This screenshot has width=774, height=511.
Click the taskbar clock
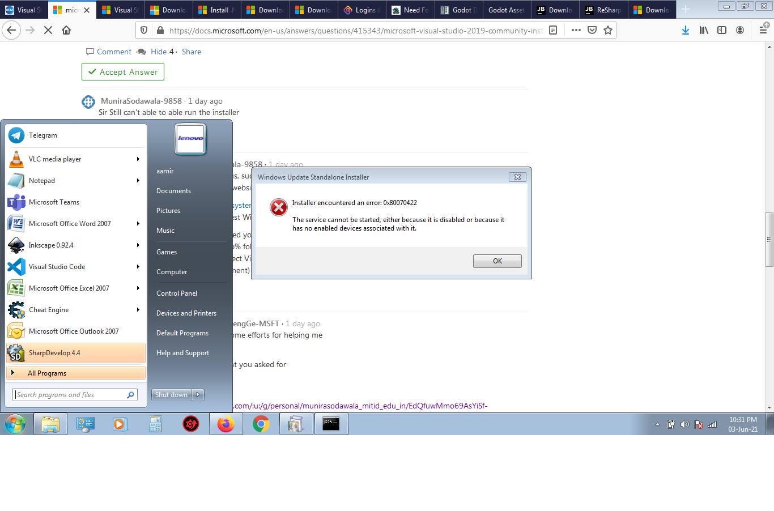click(743, 424)
